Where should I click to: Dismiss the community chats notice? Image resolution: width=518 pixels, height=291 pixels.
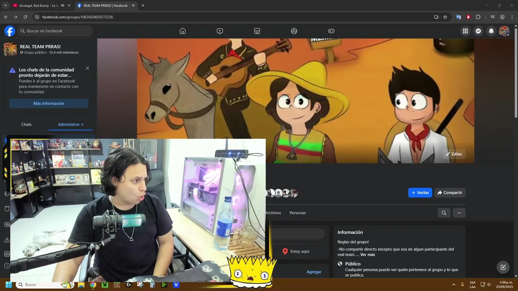coord(87,68)
